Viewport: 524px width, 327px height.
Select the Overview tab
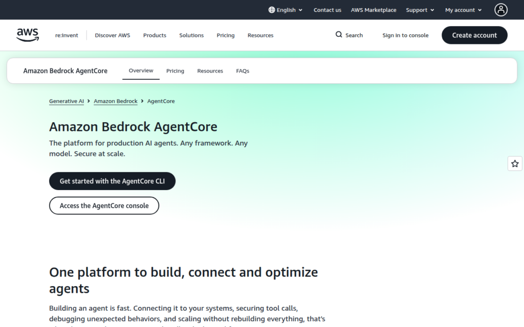(x=141, y=71)
